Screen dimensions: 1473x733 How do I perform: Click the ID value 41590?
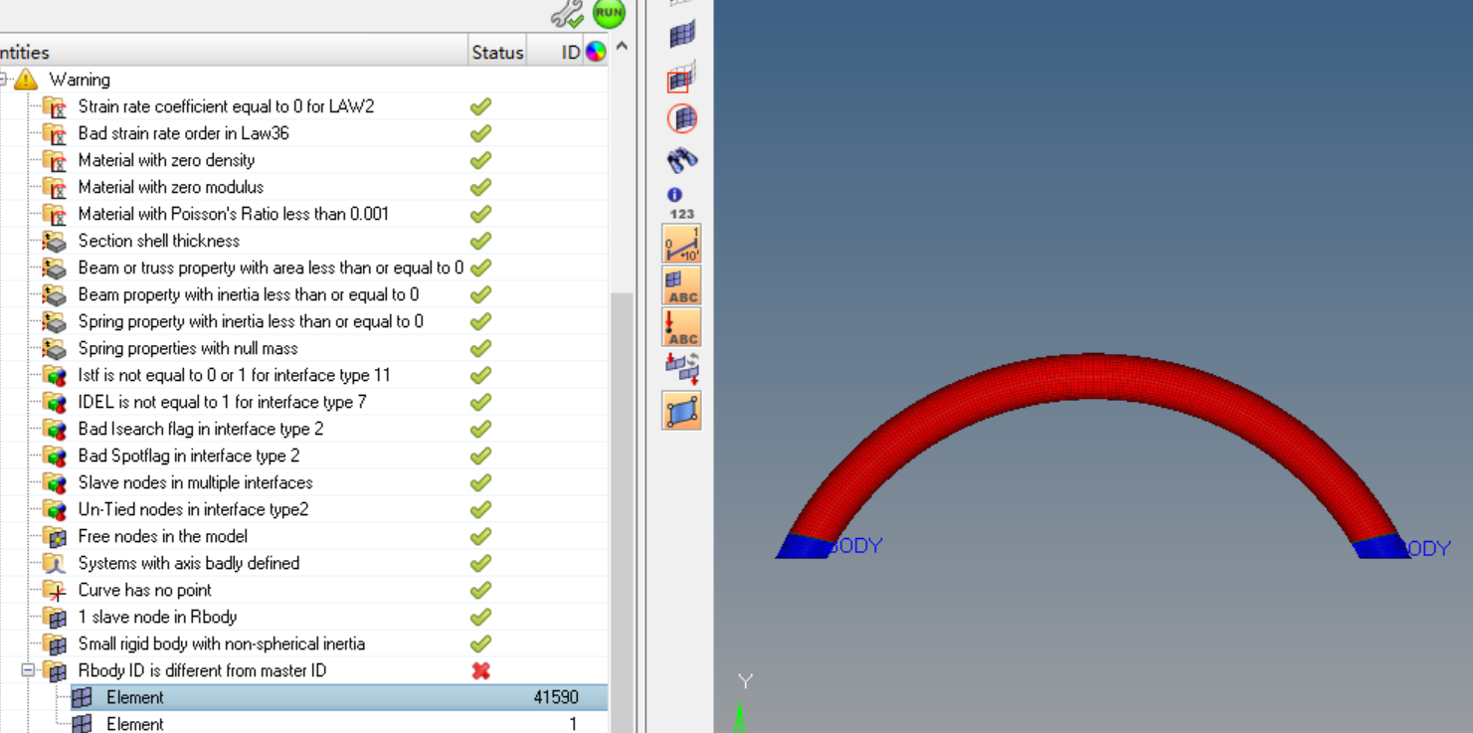pos(556,697)
